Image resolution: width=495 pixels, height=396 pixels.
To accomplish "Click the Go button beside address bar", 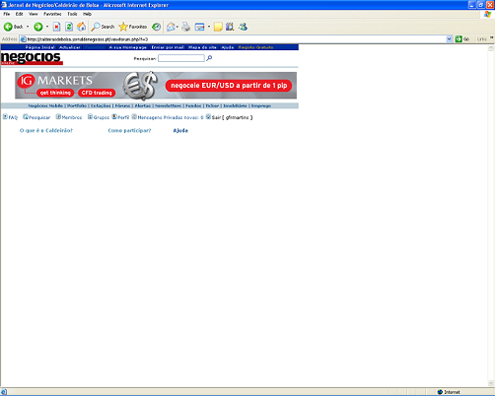I will pyautogui.click(x=462, y=39).
